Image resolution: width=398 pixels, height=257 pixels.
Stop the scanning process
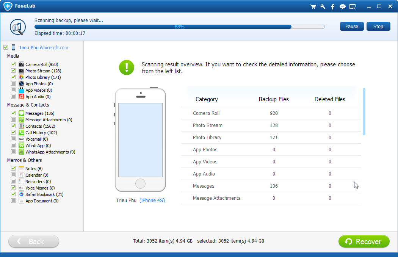pyautogui.click(x=378, y=27)
